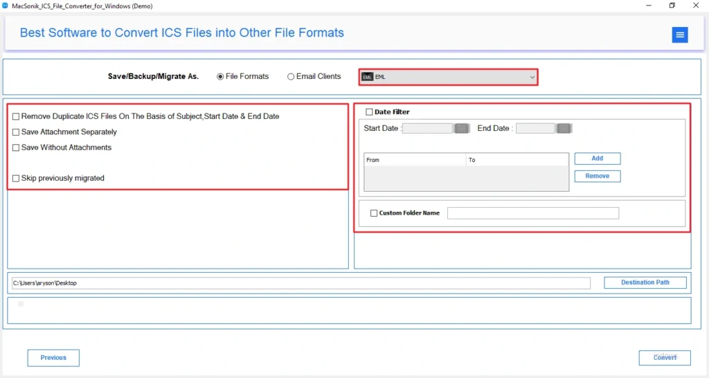The height and width of the screenshot is (378, 709).
Task: Click the Destination Path button
Action: click(645, 282)
